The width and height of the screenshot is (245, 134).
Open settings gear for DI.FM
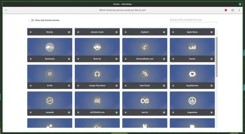(69, 86)
